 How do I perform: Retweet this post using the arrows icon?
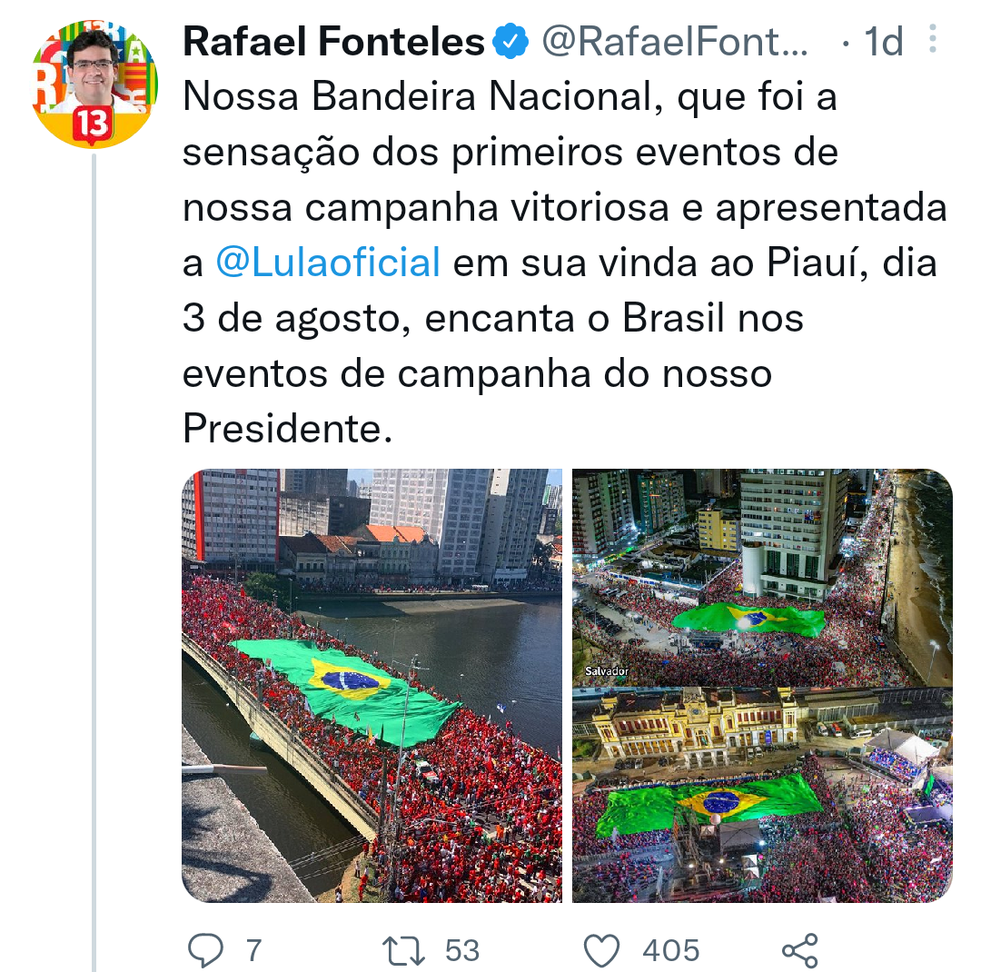402,950
